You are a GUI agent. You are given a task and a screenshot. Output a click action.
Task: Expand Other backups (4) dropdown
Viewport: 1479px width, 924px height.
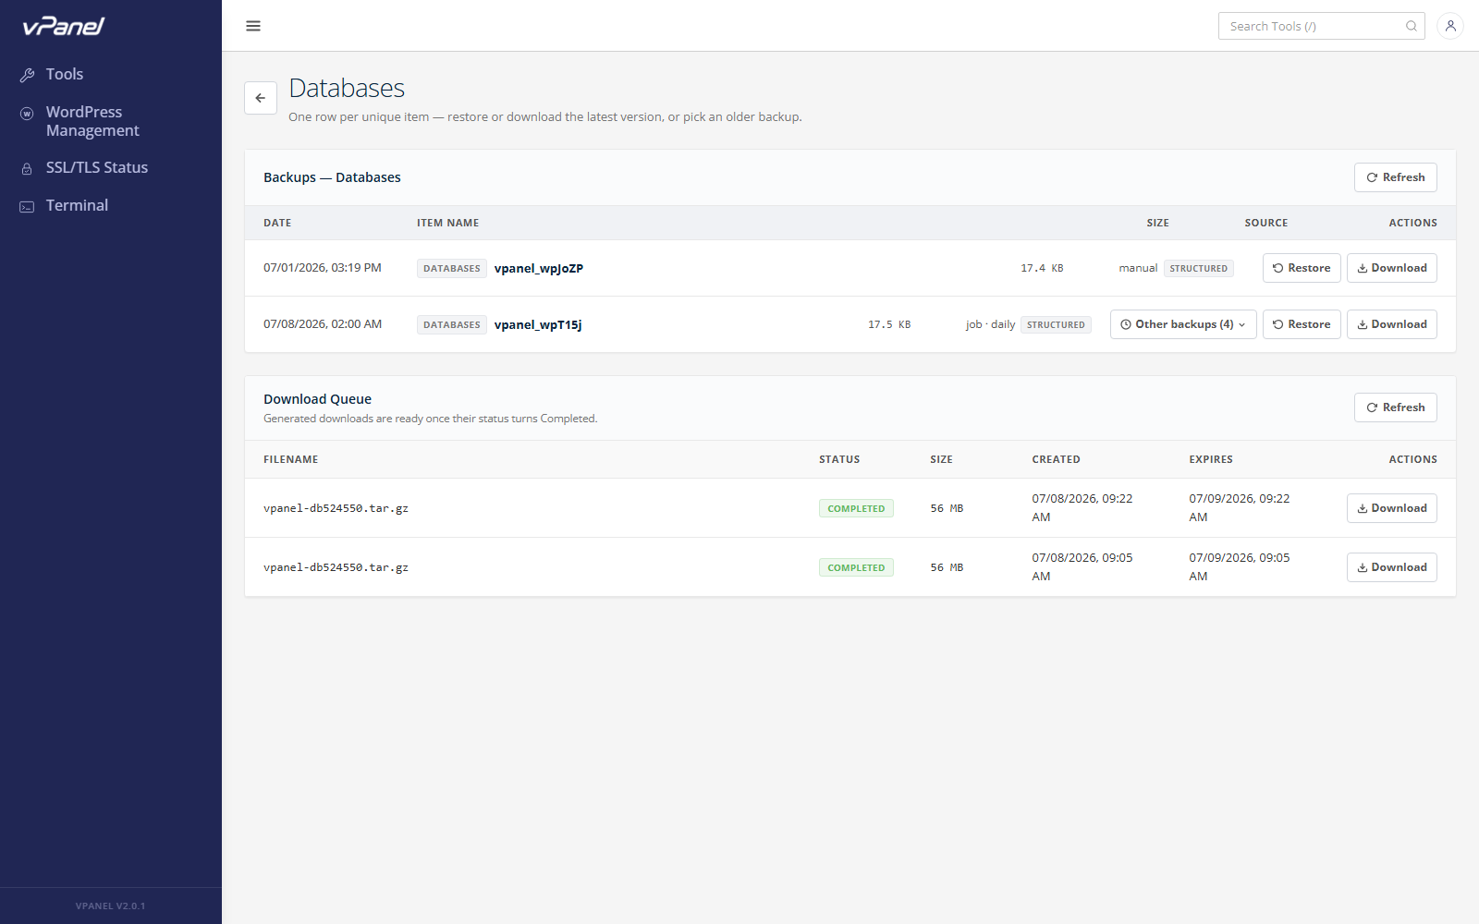tap(1183, 324)
